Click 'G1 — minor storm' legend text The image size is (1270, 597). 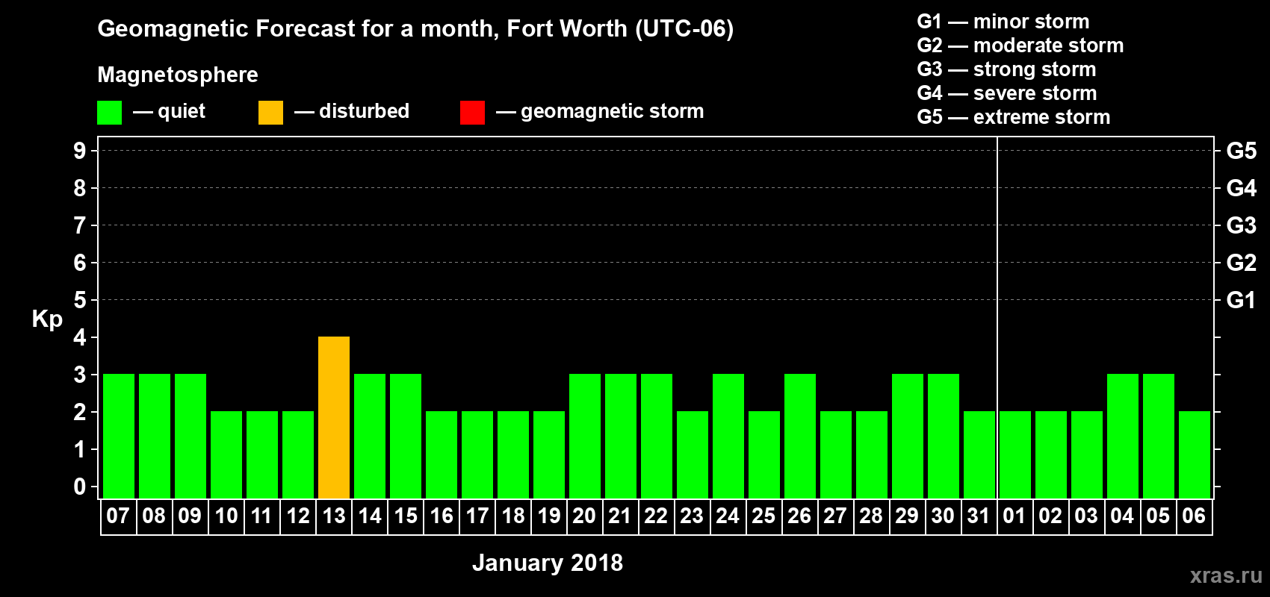point(1003,22)
